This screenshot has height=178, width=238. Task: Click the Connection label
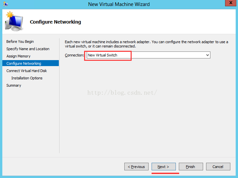74,55
